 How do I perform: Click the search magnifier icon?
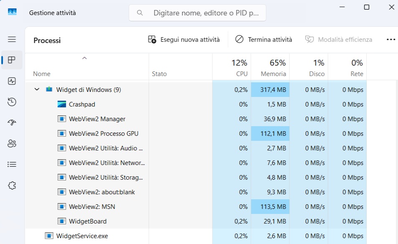139,13
